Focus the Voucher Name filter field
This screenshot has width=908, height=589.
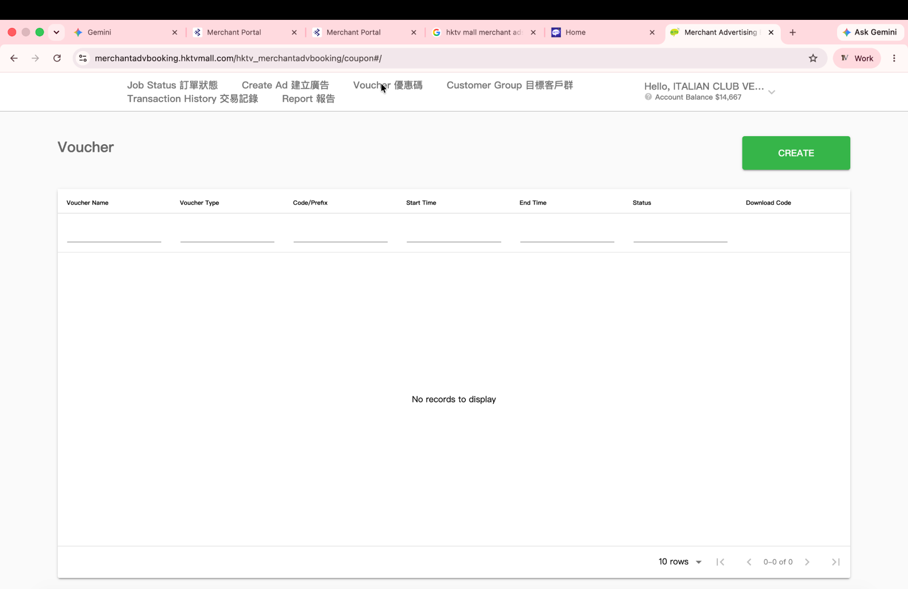[114, 234]
